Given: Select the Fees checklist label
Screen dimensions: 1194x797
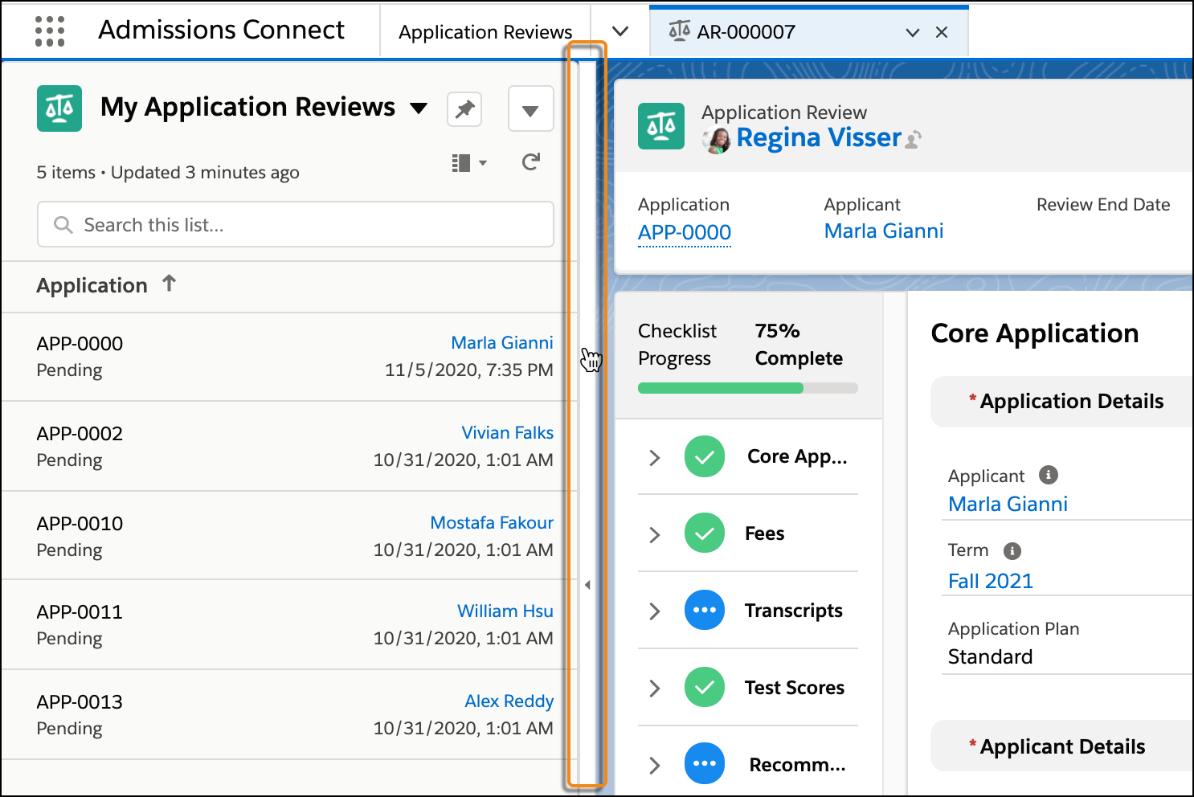Looking at the screenshot, I should (765, 533).
